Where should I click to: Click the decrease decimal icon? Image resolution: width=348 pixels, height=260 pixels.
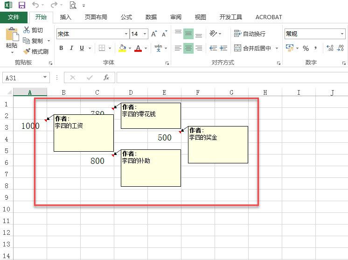[340, 48]
